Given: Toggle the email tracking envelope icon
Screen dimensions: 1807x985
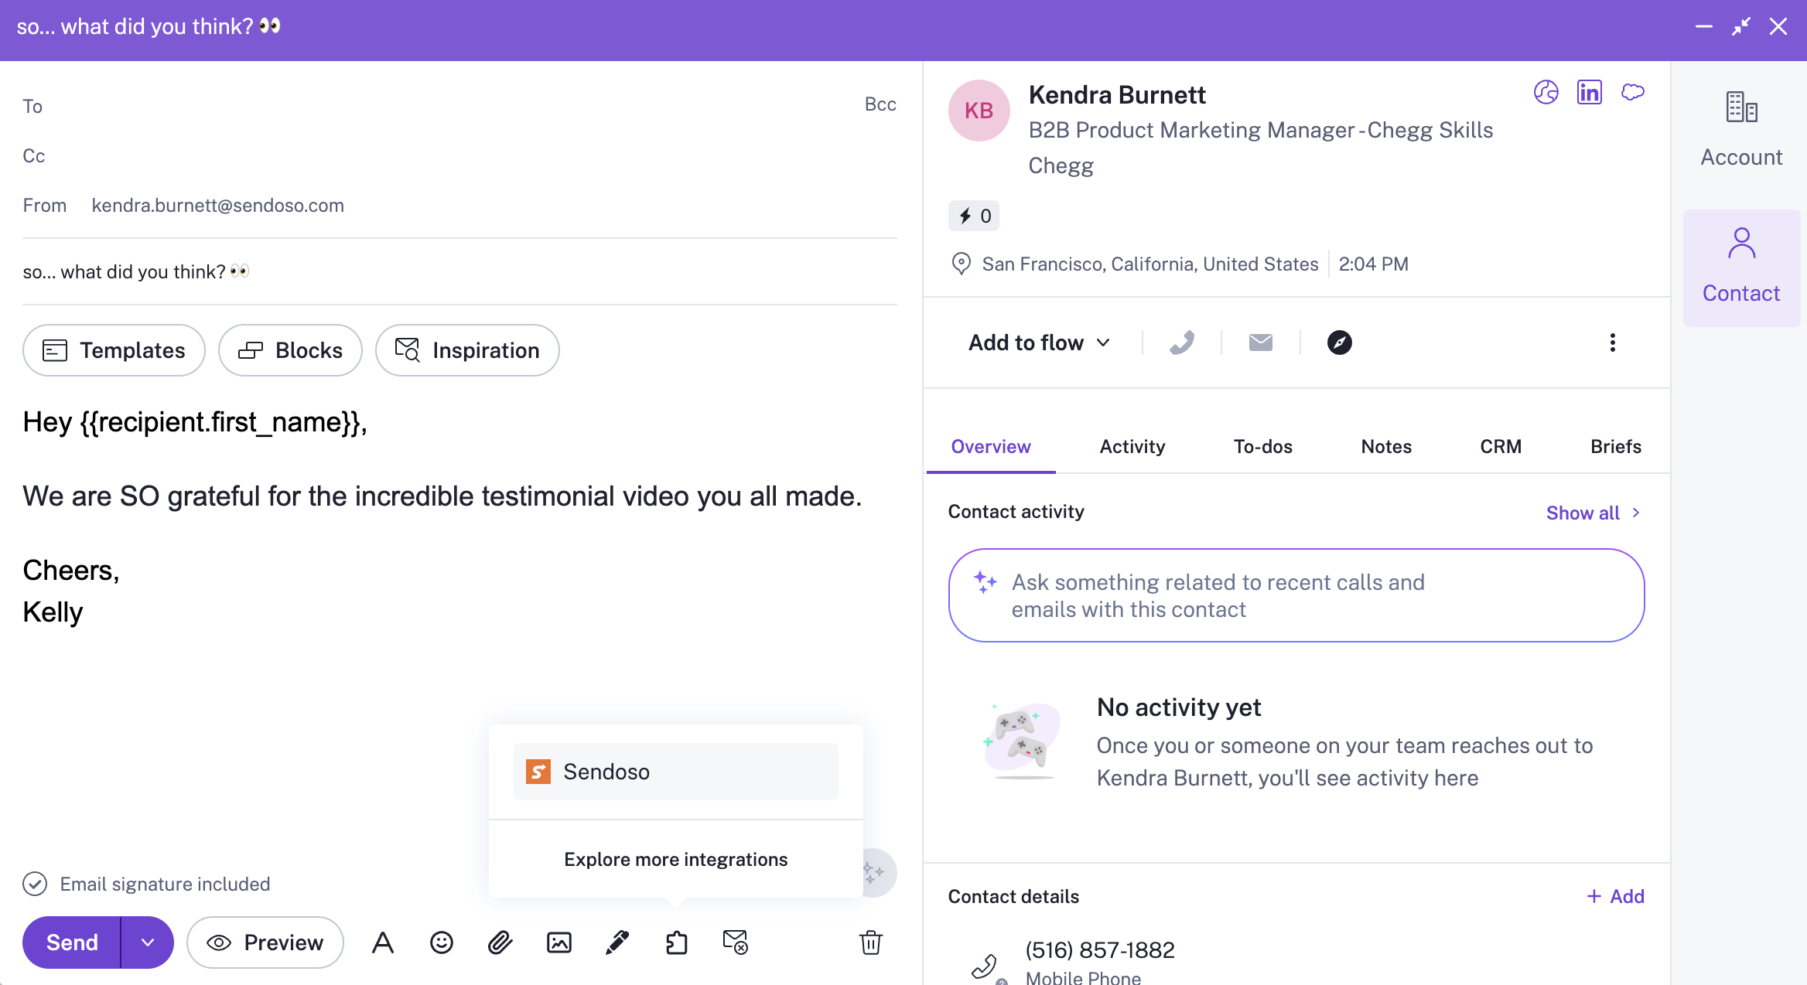Looking at the screenshot, I should (x=735, y=942).
